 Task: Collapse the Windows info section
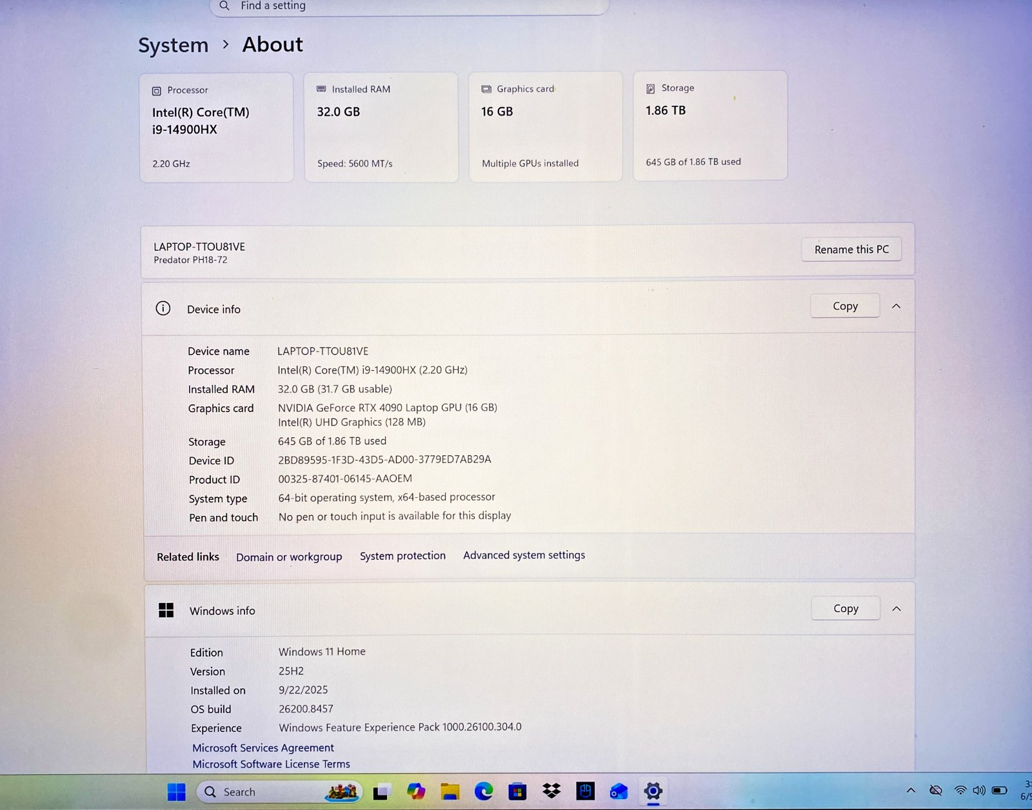[x=897, y=609]
